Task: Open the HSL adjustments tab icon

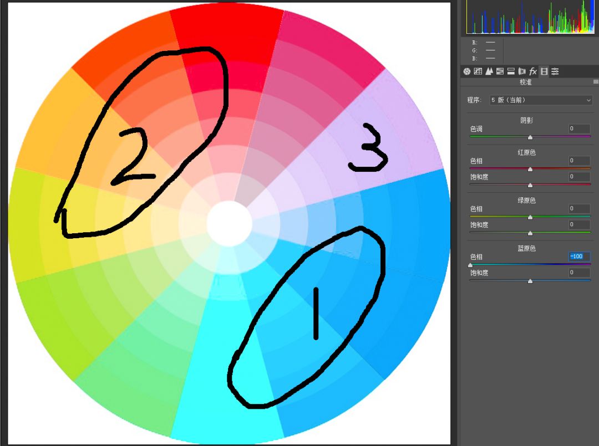Action: (500, 71)
